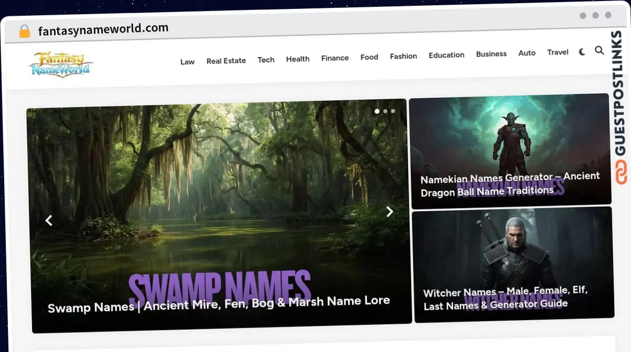Open the Law menu item
Screen dimensions: 631x352
(187, 61)
